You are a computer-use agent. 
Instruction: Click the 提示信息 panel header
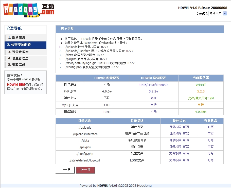coord(140,29)
